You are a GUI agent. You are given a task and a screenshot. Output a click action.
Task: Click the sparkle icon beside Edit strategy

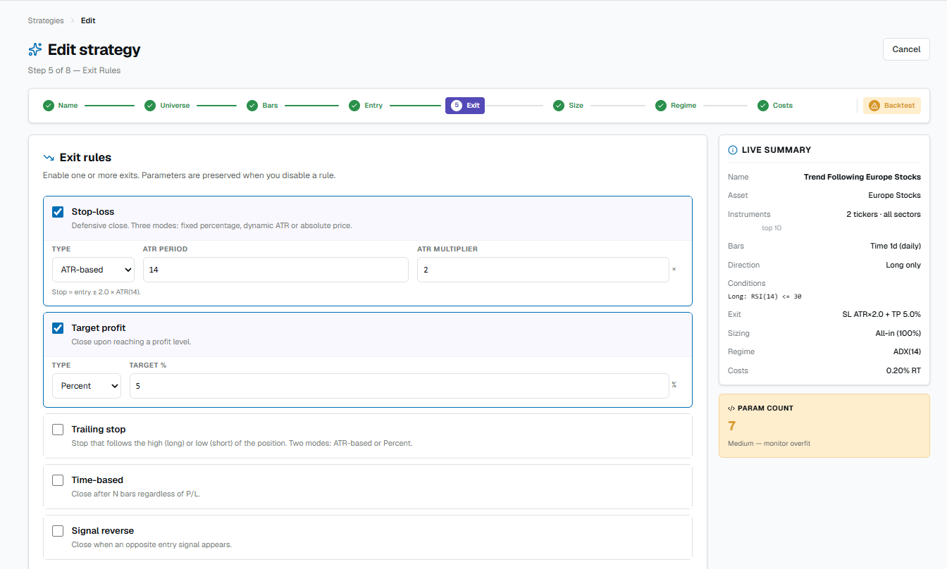click(35, 49)
